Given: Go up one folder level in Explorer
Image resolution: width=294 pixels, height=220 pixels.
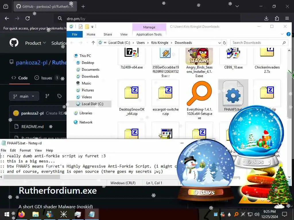Looking at the screenshot, I should click(x=93, y=43).
